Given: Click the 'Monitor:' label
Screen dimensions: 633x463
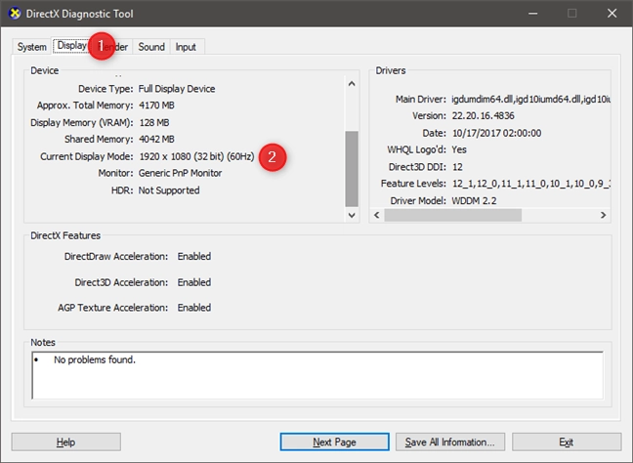Looking at the screenshot, I should click(115, 173).
